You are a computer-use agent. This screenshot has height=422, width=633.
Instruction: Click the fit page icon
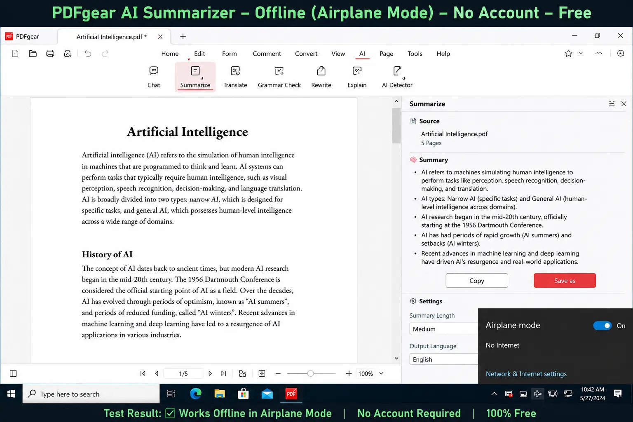tap(262, 373)
